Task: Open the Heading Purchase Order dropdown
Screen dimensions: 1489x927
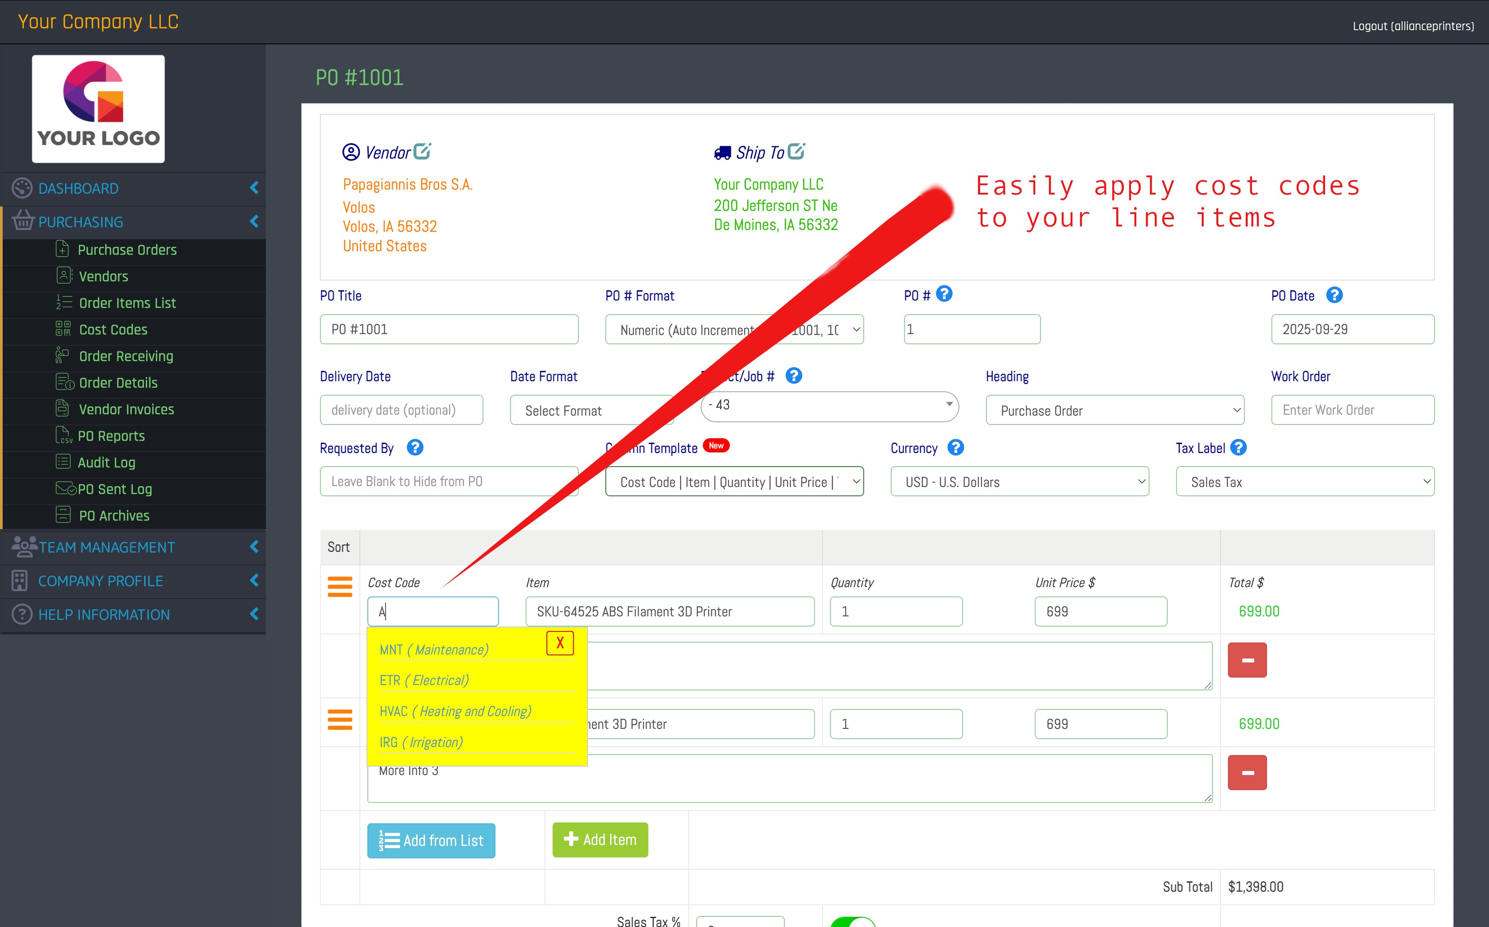Action: pyautogui.click(x=1115, y=410)
